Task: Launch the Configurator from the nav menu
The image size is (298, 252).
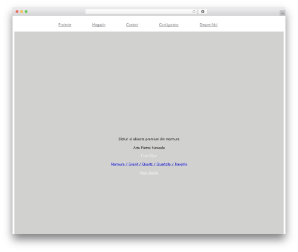Action: click(x=169, y=24)
